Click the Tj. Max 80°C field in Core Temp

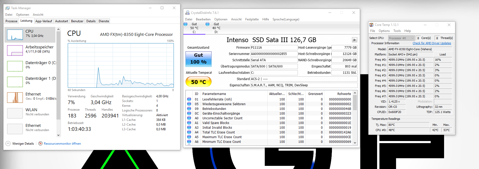click(408, 125)
